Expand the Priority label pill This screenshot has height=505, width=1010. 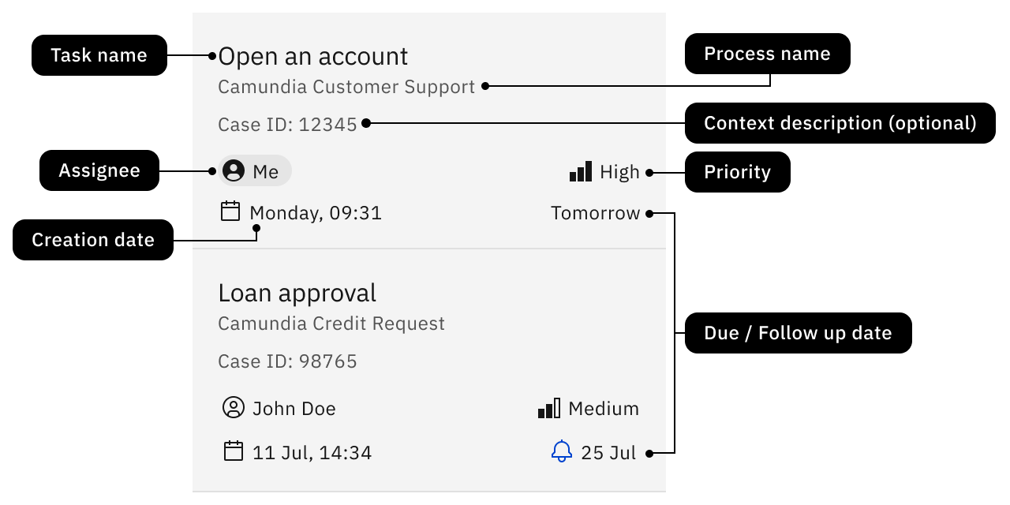(x=737, y=172)
